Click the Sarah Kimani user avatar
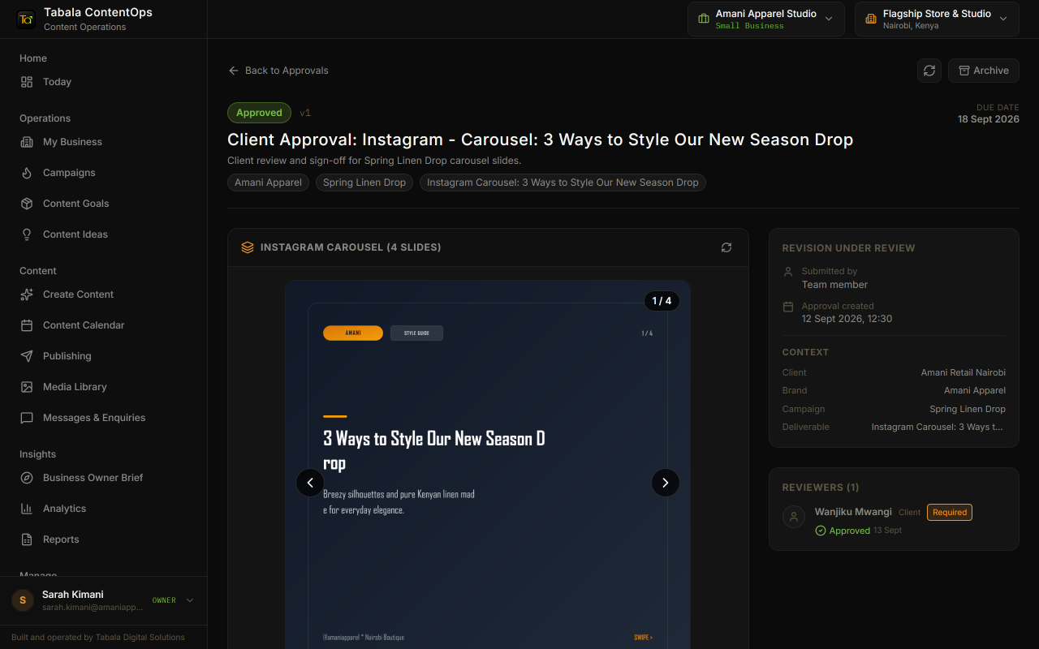Viewport: 1039px width, 649px height. (23, 600)
